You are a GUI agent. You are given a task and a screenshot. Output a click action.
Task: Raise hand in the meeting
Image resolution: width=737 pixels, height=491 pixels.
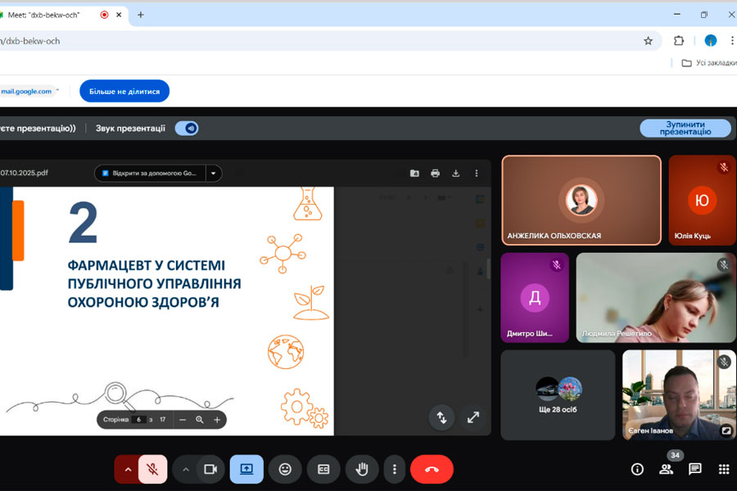coord(361,469)
